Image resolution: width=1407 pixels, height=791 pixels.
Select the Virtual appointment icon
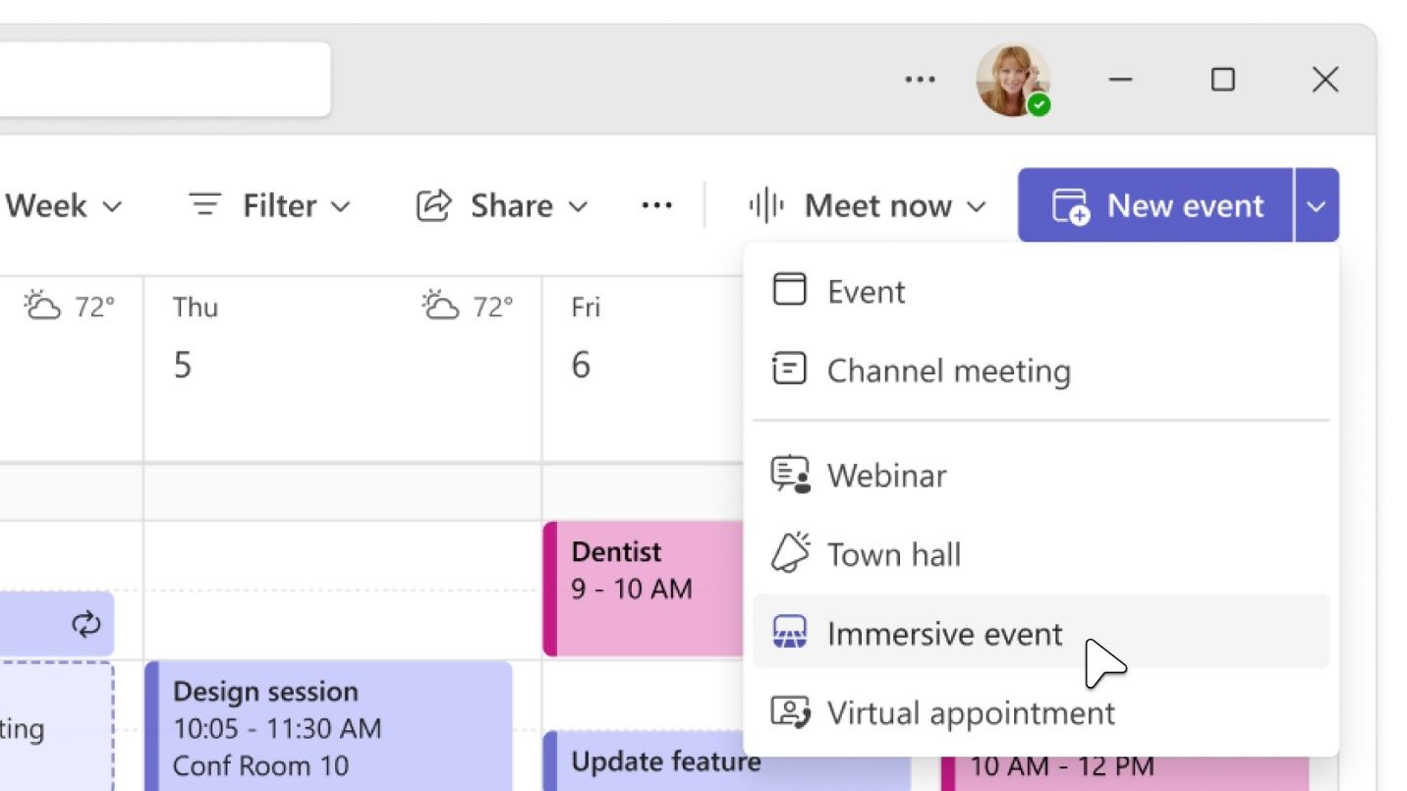(789, 712)
